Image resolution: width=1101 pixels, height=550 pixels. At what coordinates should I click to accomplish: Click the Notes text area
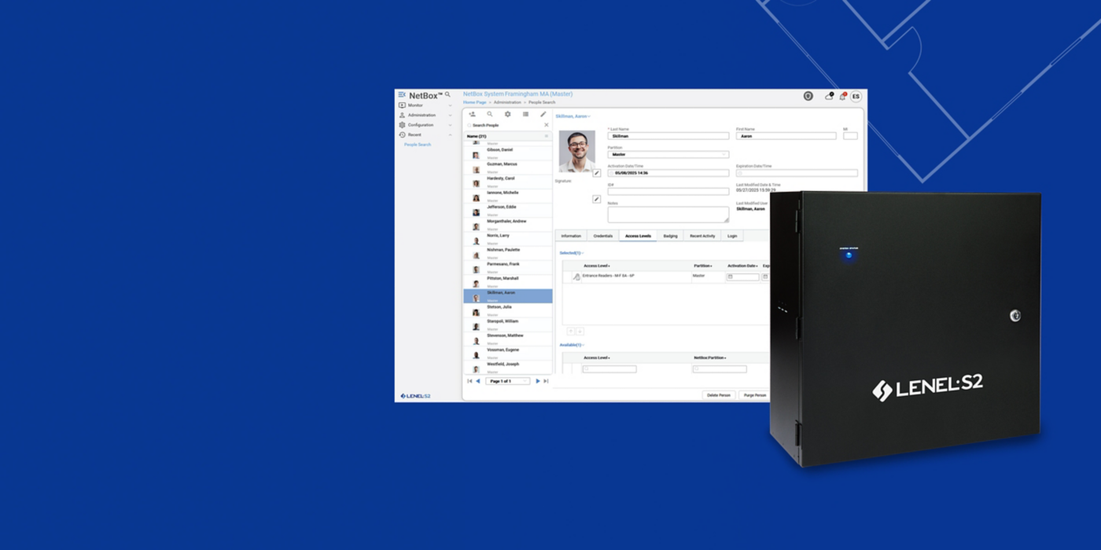(x=668, y=214)
